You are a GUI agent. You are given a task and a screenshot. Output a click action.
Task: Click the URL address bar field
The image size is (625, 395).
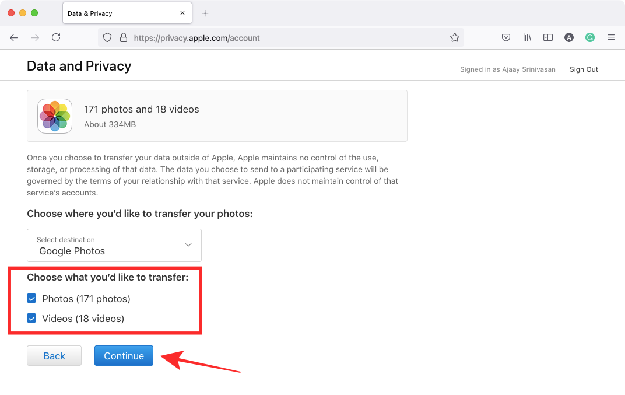[x=281, y=37]
